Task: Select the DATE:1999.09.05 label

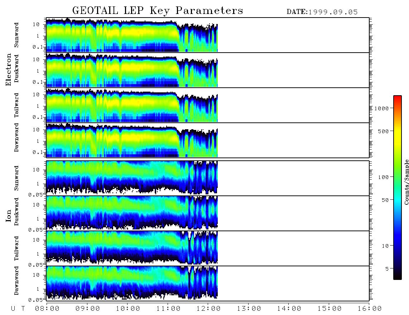Action: [x=322, y=12]
